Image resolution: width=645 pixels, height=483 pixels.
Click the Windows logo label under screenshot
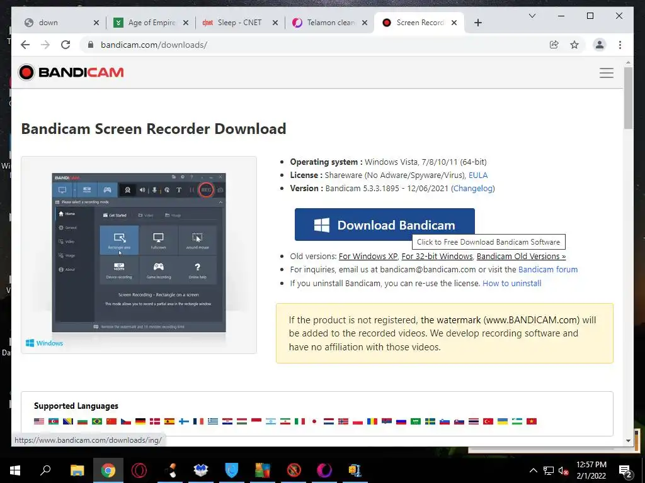pyautogui.click(x=45, y=343)
